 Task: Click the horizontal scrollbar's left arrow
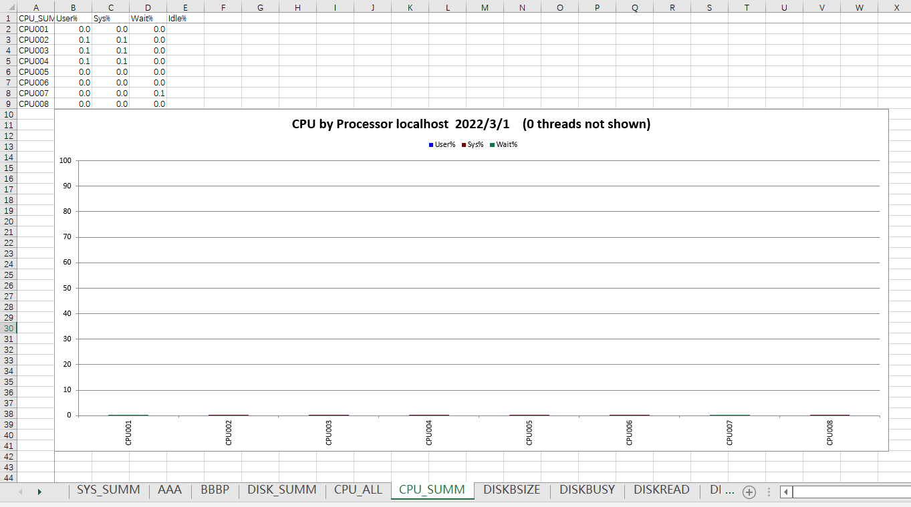click(x=787, y=492)
